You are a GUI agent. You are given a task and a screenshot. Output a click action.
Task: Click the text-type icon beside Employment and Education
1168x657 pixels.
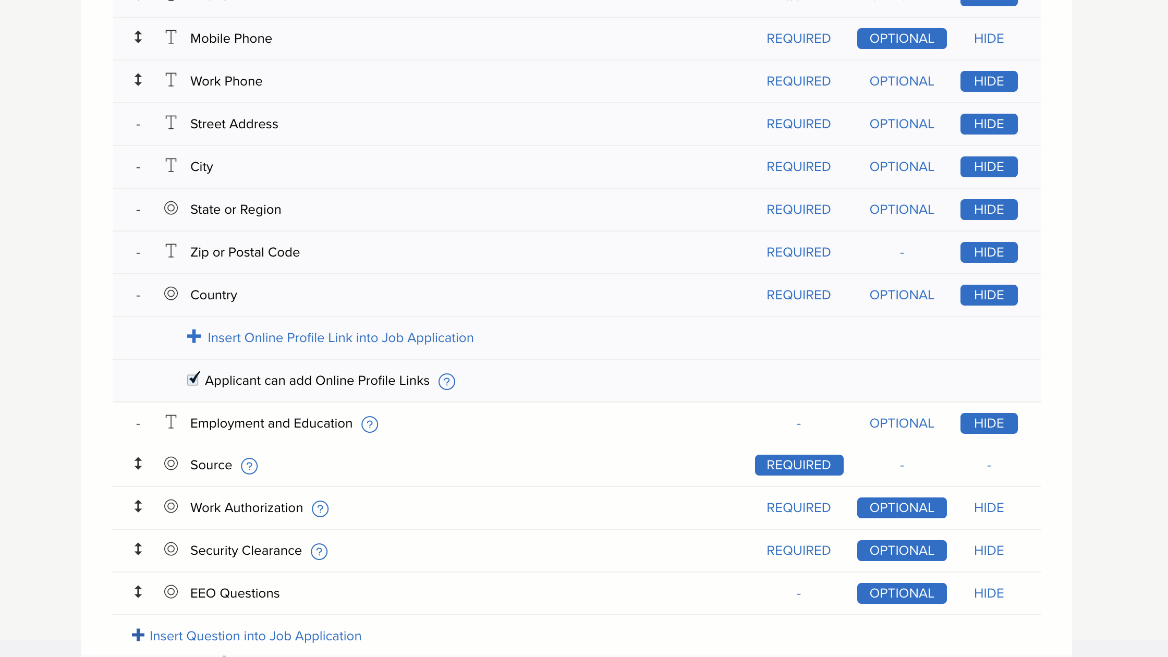click(171, 422)
